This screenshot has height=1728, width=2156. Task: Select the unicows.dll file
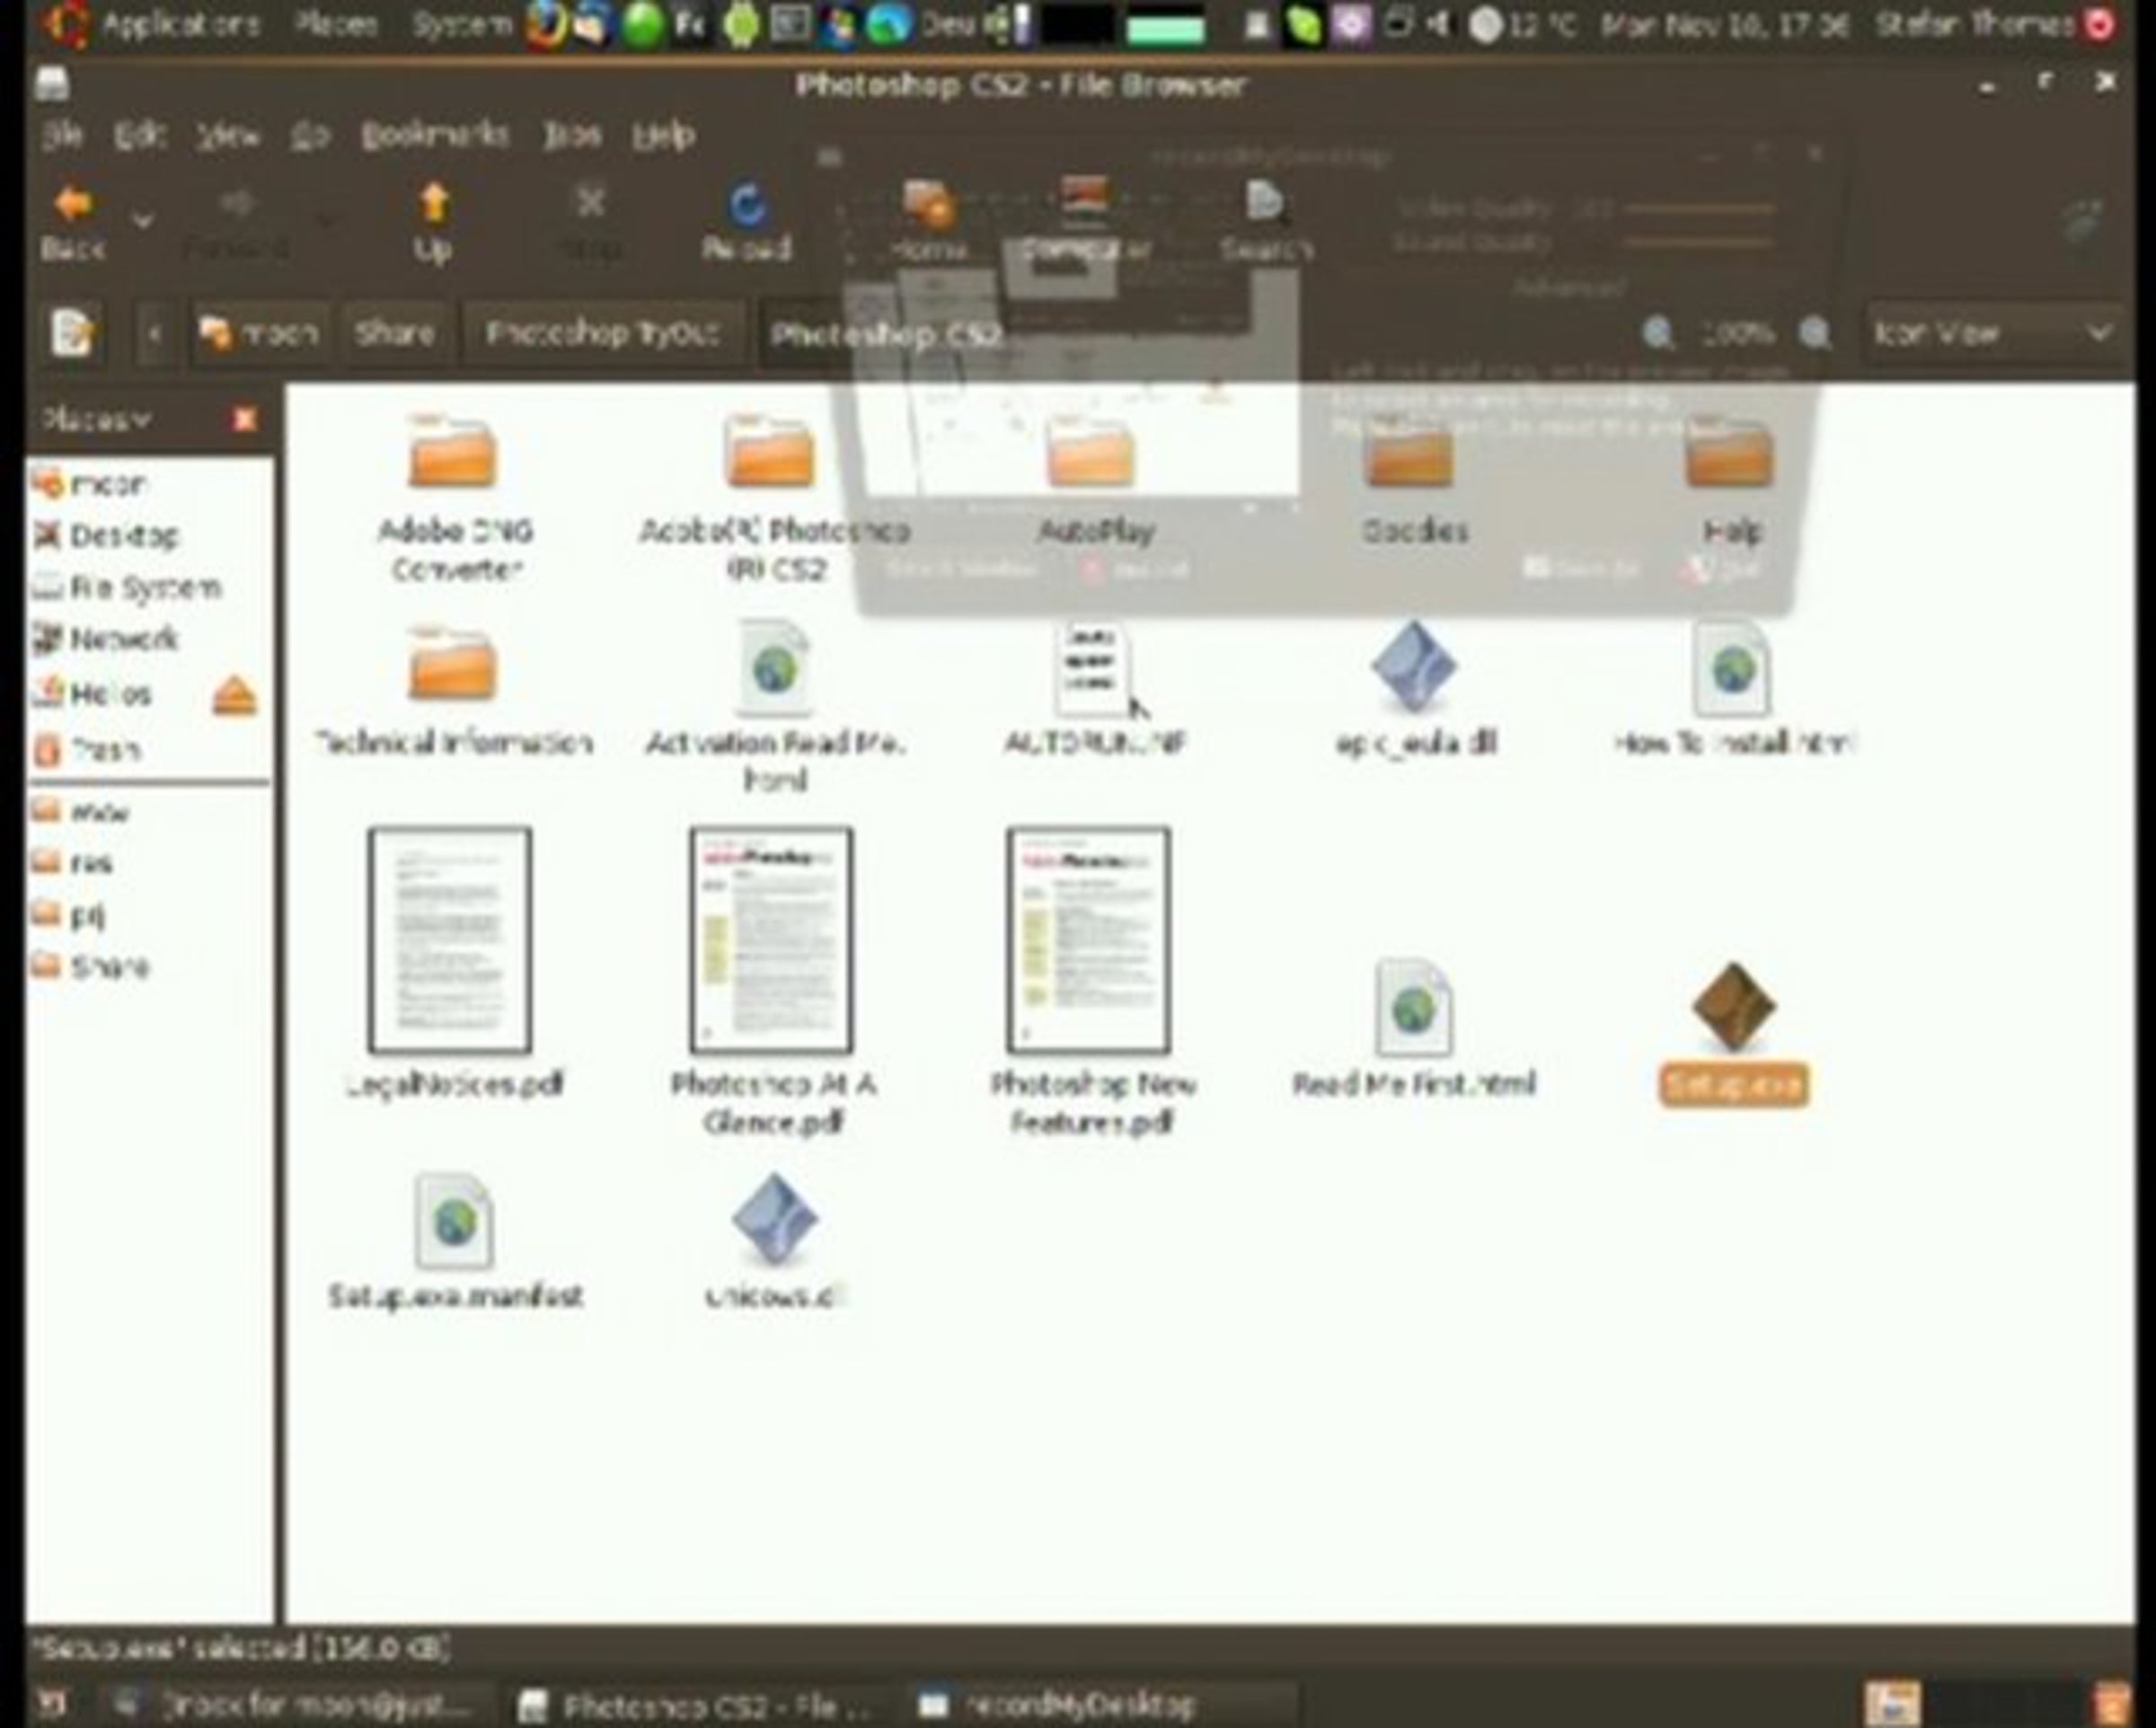point(774,1220)
